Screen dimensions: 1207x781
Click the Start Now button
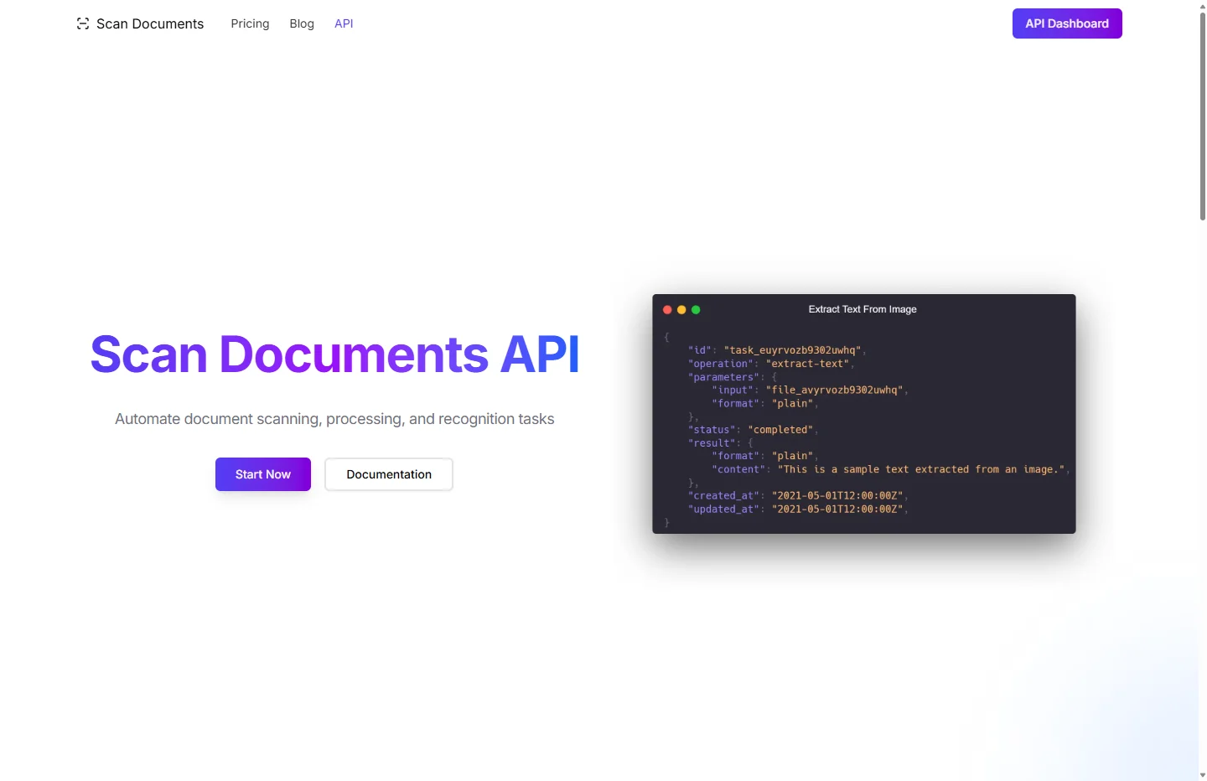262,474
